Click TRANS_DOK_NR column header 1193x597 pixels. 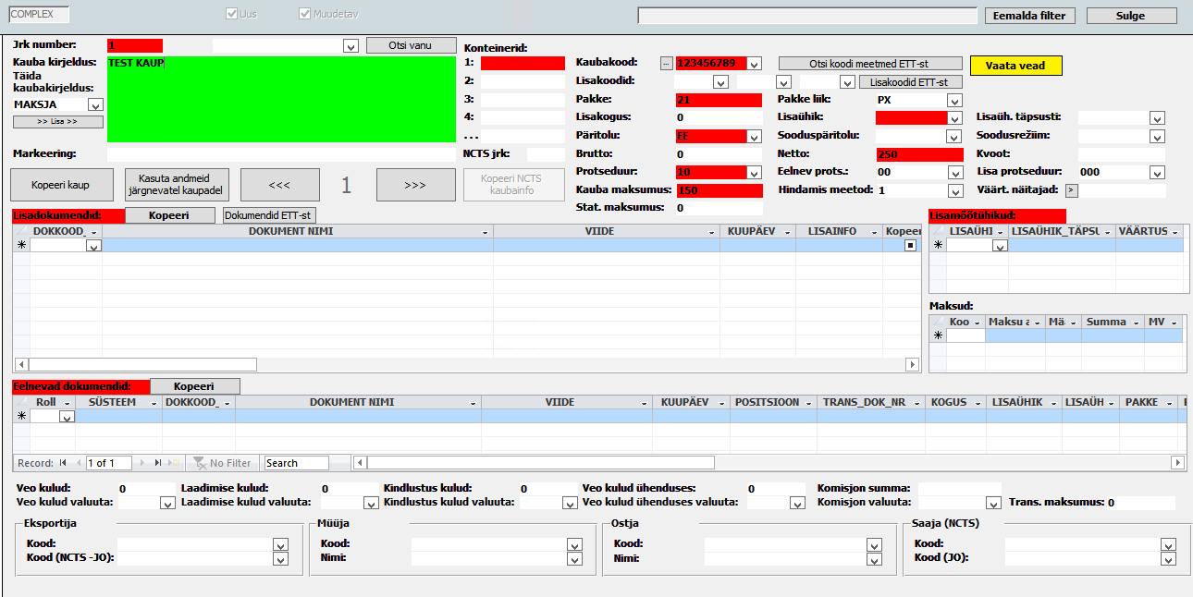[x=871, y=403]
